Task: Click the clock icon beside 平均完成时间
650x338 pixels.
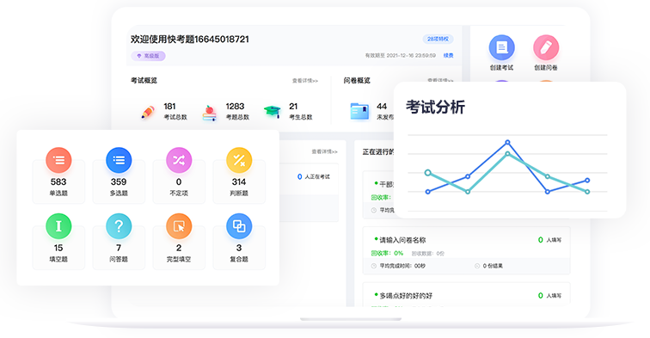Action: pyautogui.click(x=373, y=266)
